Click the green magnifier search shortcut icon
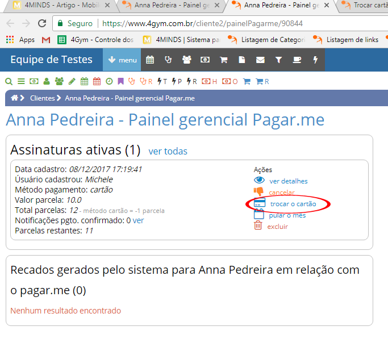The height and width of the screenshot is (351, 388). tap(9, 81)
